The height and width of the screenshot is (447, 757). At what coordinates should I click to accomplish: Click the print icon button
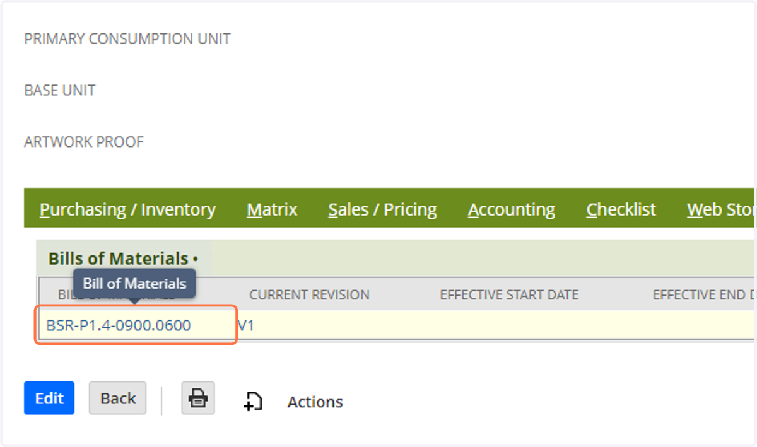tap(198, 398)
